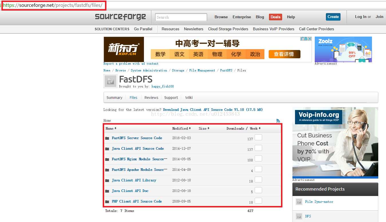Download Java Client API Source Code V1.10

pos(213,110)
